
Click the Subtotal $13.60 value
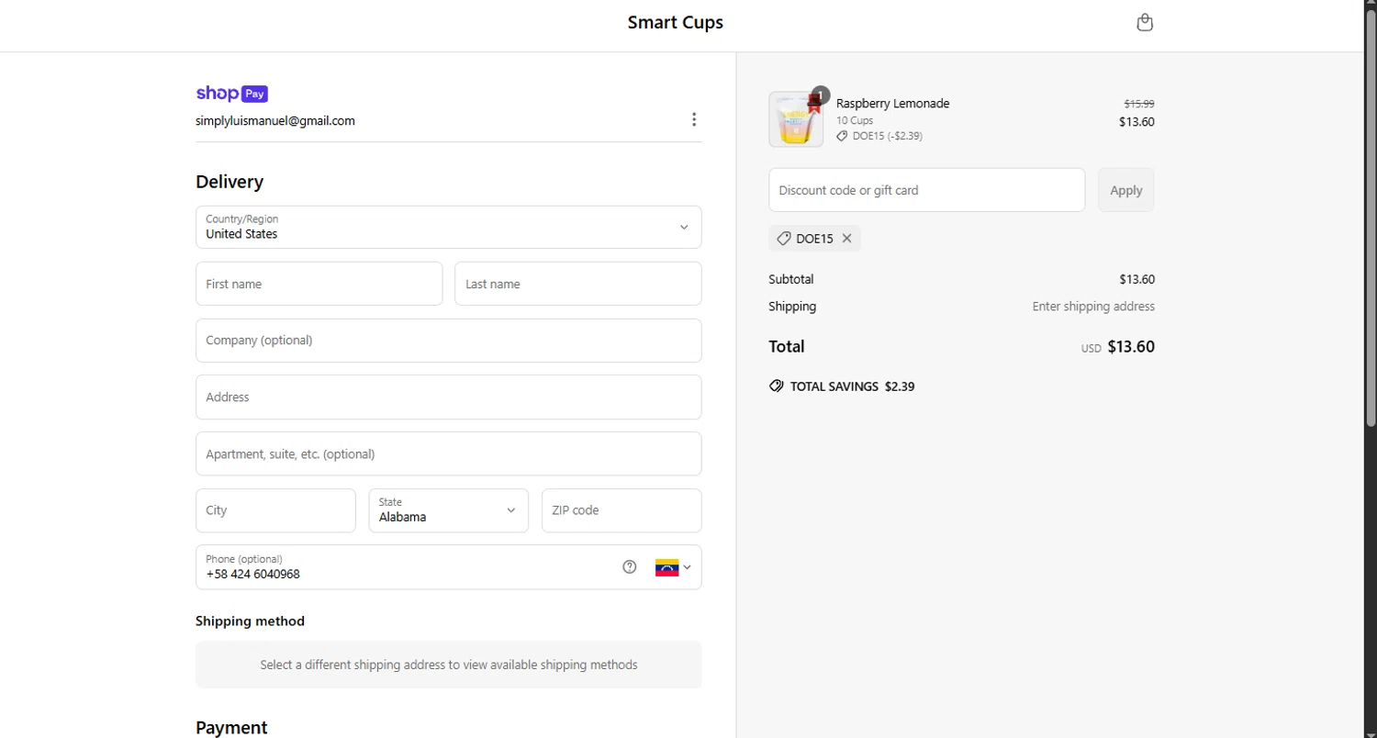pos(1136,279)
